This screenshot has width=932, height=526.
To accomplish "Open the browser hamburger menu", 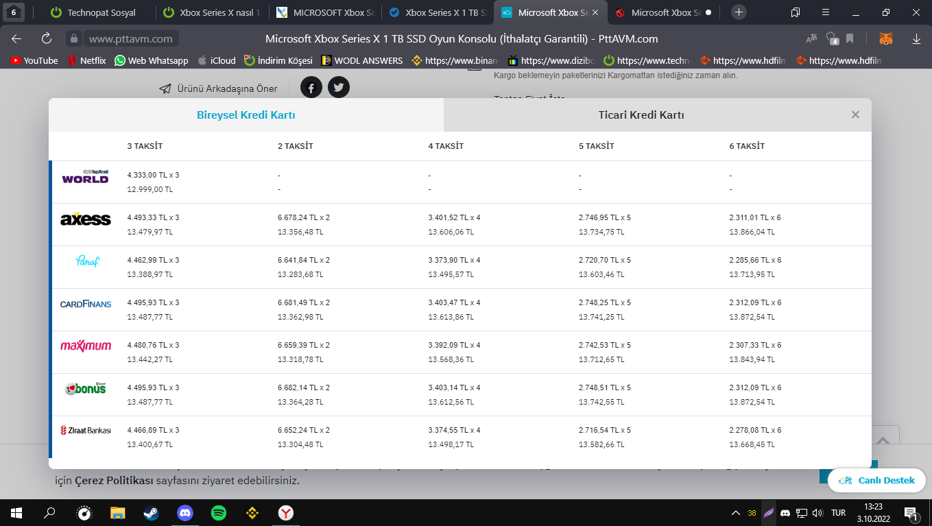I will pos(826,12).
